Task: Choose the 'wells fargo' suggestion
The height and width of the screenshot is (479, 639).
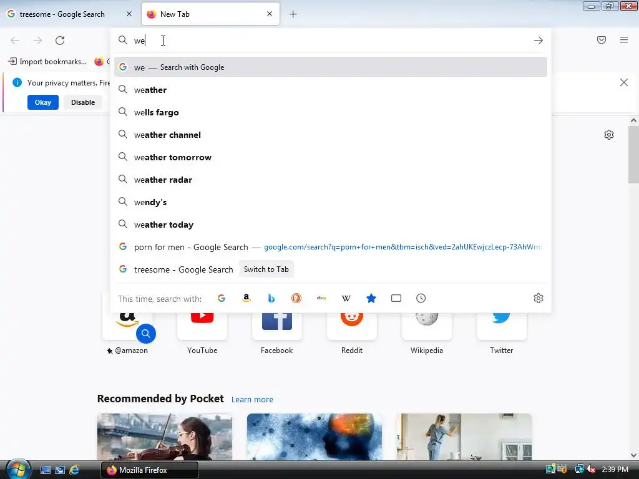Action: pos(331,112)
